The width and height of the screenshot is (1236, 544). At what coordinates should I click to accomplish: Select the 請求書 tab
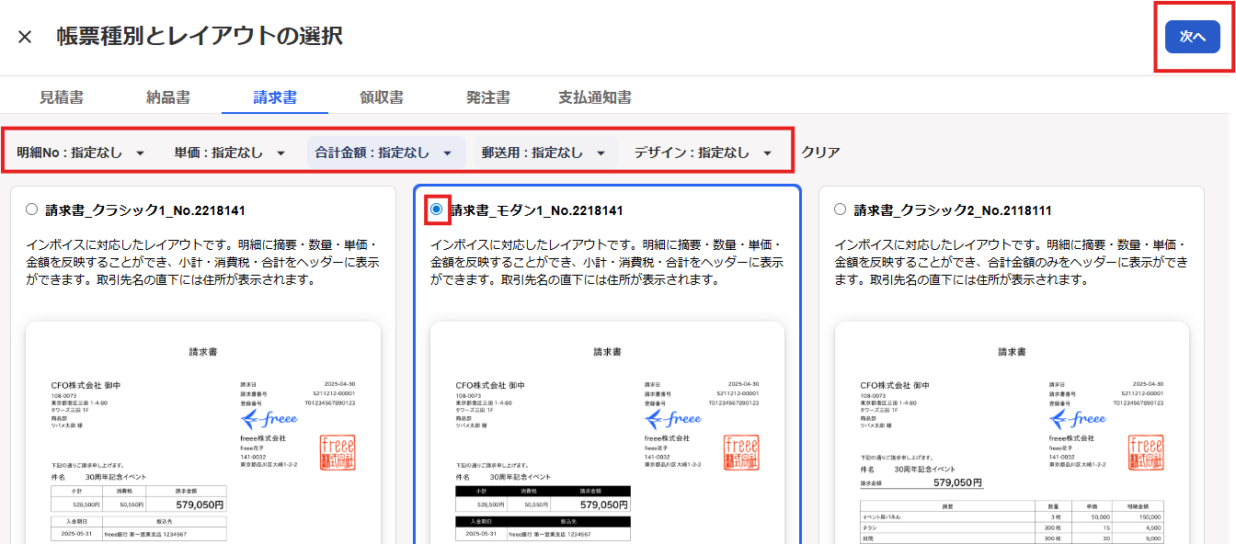275,97
